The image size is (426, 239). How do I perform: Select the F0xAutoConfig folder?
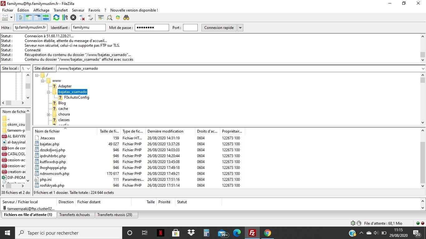coord(77,97)
